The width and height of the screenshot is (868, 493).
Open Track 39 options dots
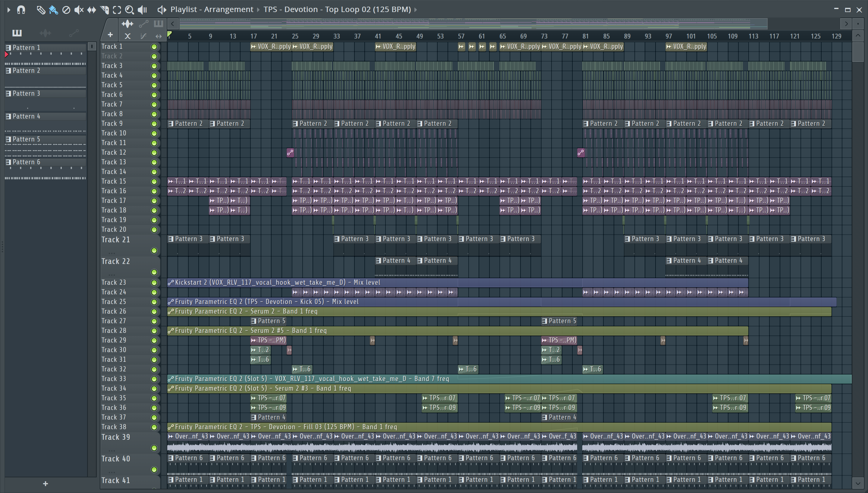pyautogui.click(x=112, y=451)
